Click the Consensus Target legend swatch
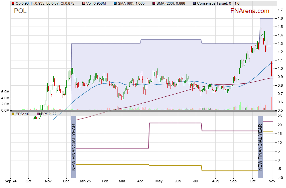Image resolution: width=286 pixels, height=188 pixels. (x=194, y=3)
